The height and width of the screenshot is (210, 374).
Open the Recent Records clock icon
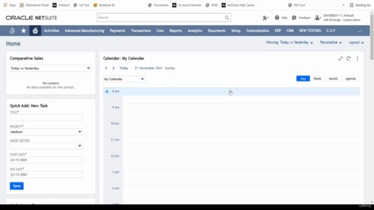click(x=12, y=31)
